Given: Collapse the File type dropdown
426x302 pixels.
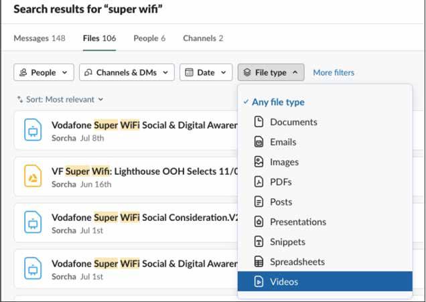Looking at the screenshot, I should tap(271, 72).
